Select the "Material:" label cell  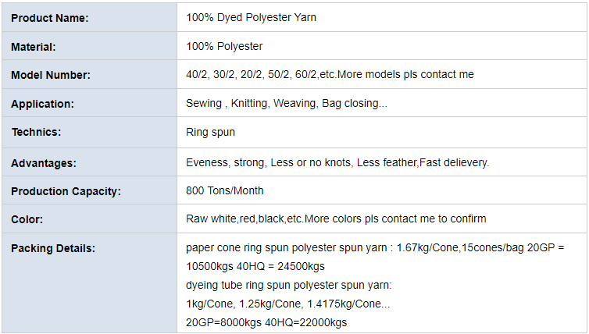click(33, 47)
